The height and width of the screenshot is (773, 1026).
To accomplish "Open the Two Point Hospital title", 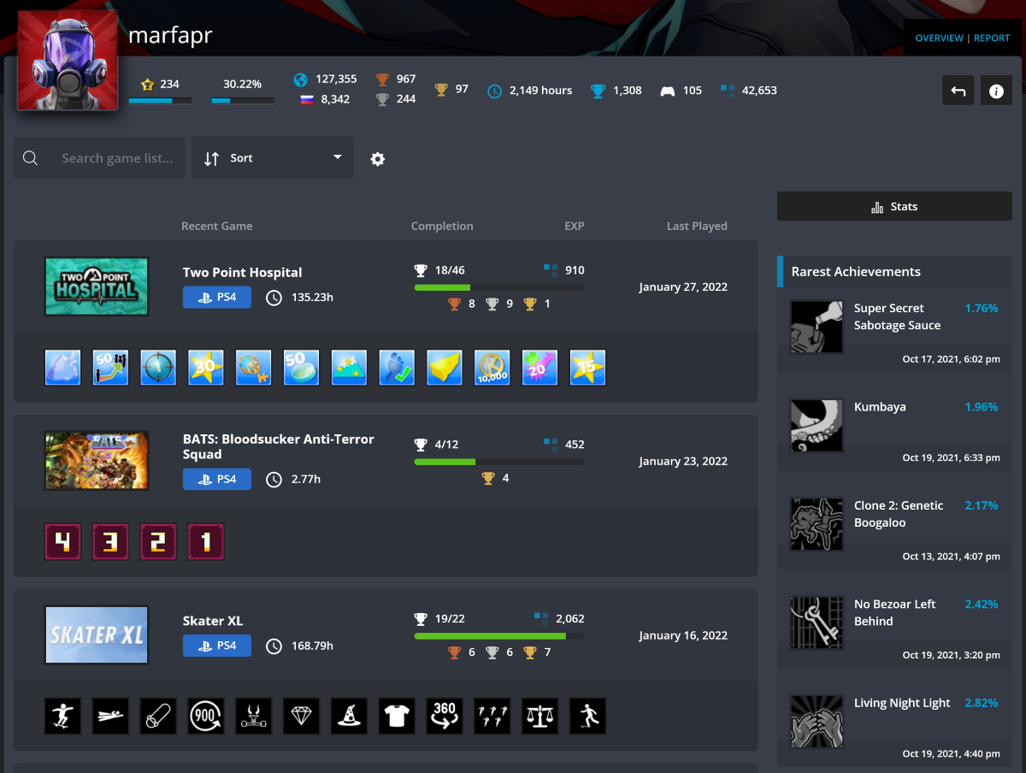I will pos(243,273).
